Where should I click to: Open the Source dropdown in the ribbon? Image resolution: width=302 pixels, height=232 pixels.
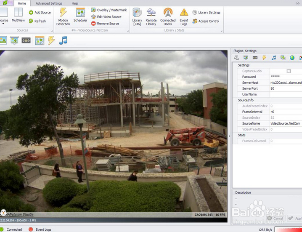coord(4,16)
